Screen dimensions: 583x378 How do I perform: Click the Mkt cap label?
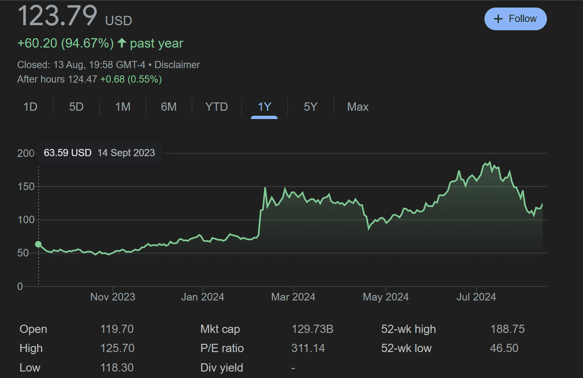click(220, 329)
